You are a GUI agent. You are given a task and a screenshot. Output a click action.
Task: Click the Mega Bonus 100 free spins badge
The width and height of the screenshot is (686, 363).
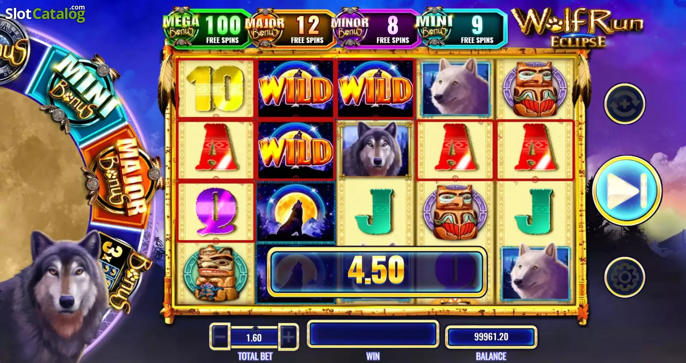click(x=206, y=28)
